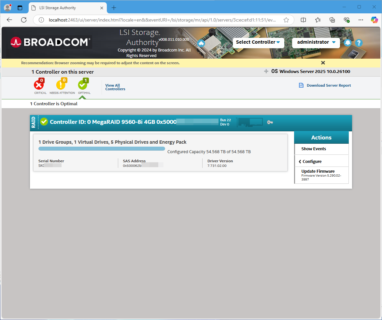Image resolution: width=382 pixels, height=320 pixels.
Task: Open a new browser tab
Action: pyautogui.click(x=114, y=8)
